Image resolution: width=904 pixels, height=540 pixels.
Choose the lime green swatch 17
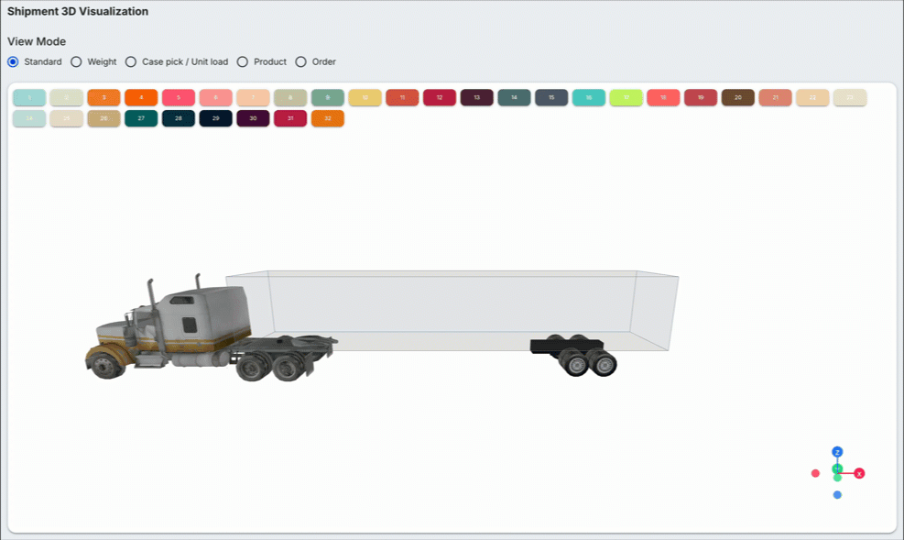pyautogui.click(x=626, y=97)
